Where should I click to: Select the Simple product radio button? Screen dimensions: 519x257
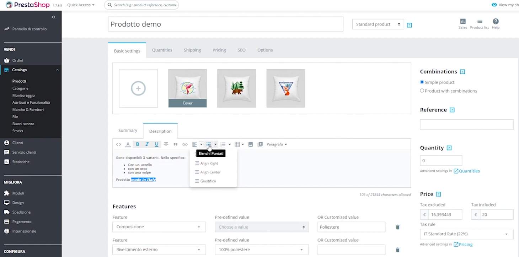coord(422,82)
